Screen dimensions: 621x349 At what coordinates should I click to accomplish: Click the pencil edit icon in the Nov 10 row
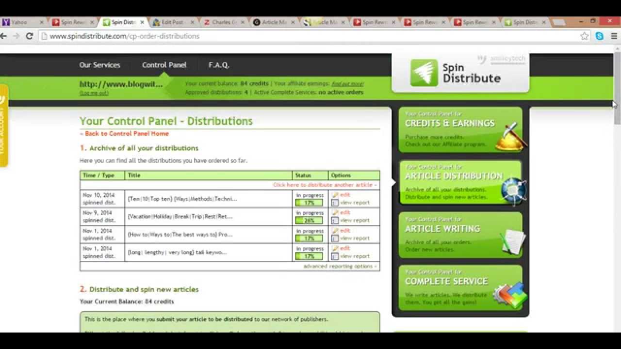(335, 195)
